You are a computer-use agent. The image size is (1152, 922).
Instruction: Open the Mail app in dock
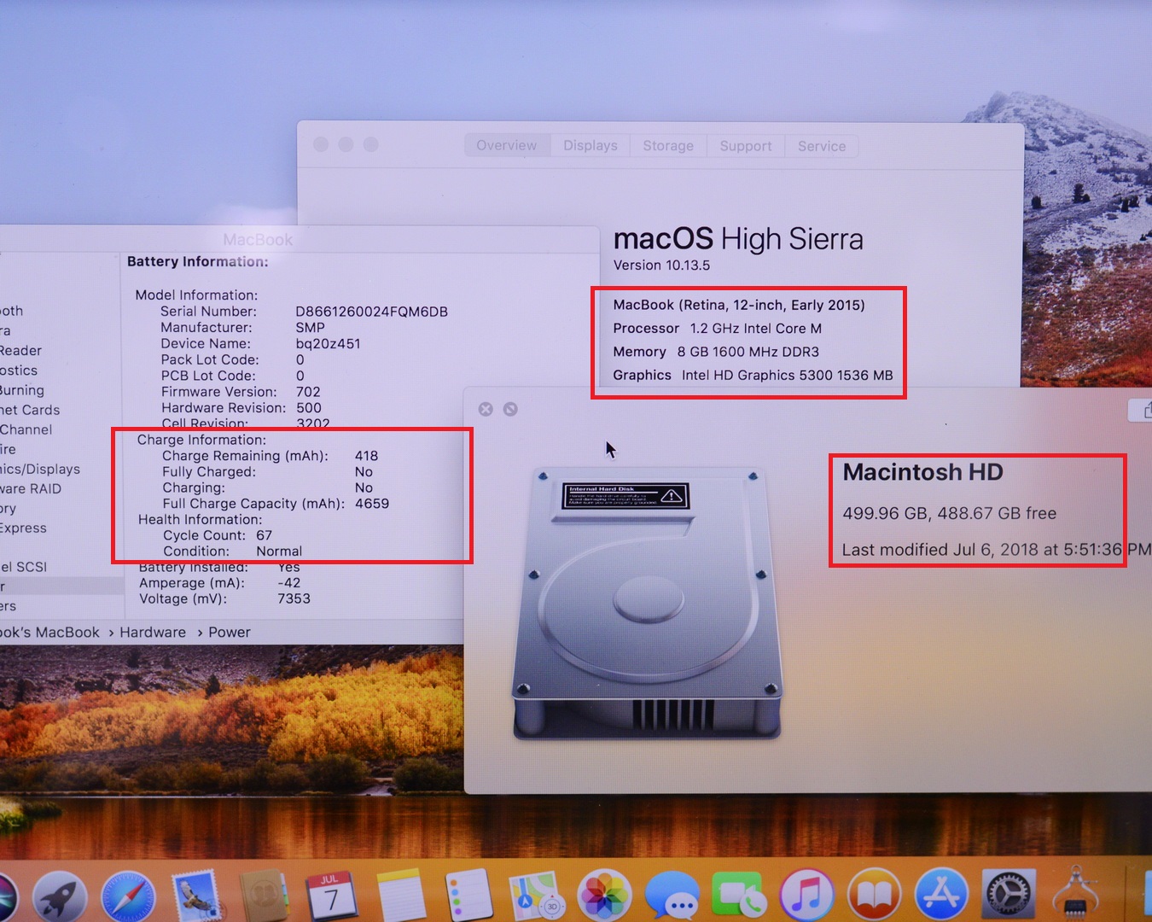197,896
